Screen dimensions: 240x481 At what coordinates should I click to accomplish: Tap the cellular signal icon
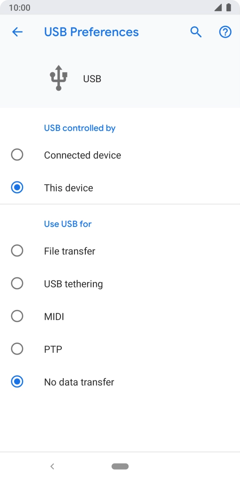(x=218, y=8)
